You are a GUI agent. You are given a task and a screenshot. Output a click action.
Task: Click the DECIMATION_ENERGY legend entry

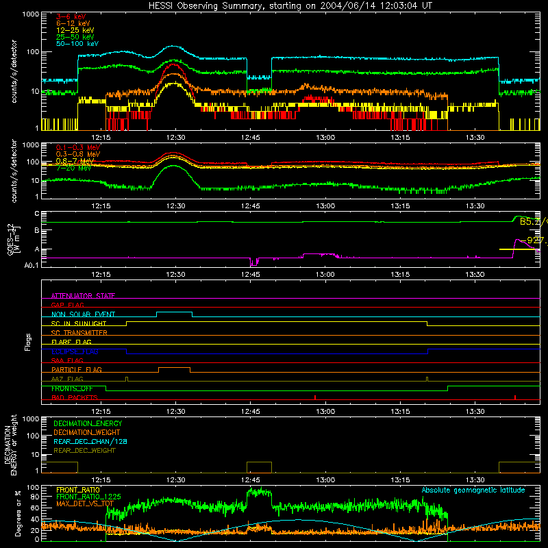pyautogui.click(x=88, y=423)
